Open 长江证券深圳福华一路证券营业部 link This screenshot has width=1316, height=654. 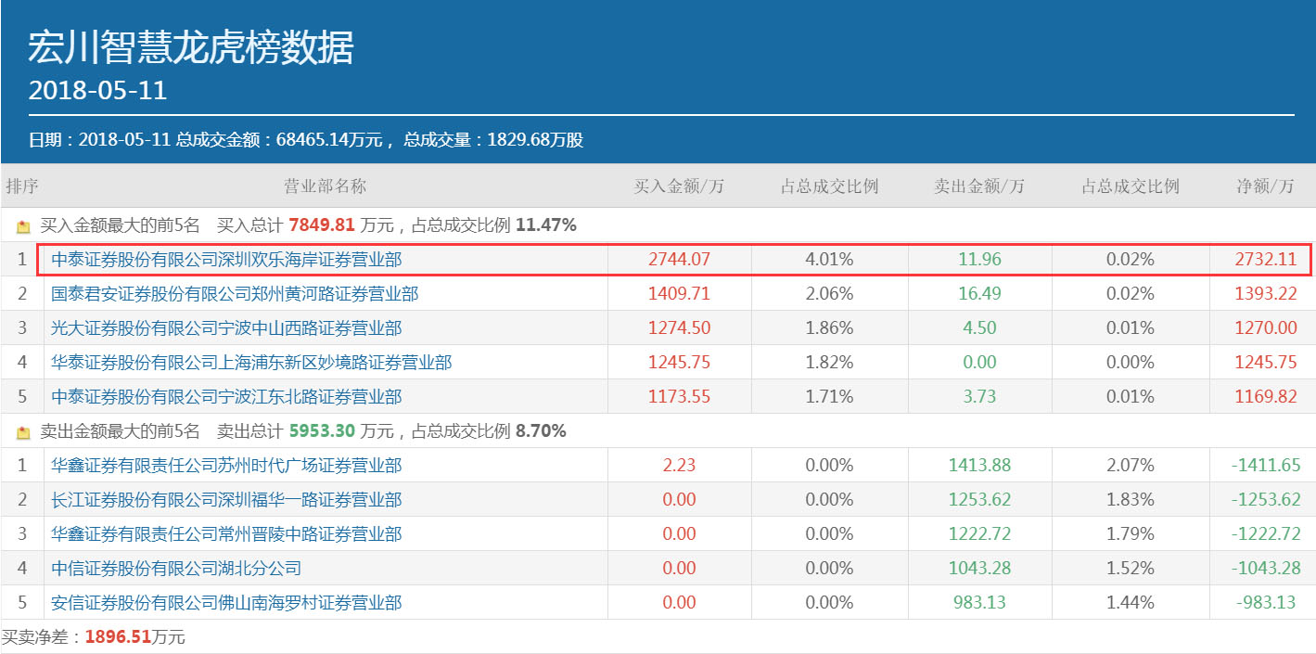[226, 500]
